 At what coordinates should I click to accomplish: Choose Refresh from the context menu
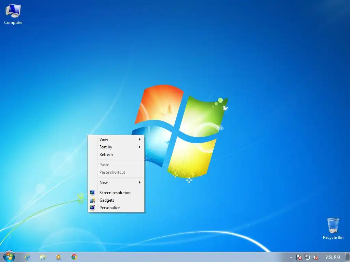tap(116, 155)
